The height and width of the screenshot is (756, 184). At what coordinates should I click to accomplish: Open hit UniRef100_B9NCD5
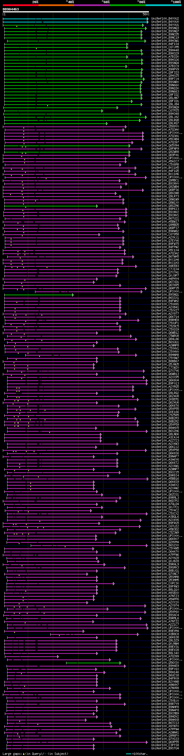(165, 35)
